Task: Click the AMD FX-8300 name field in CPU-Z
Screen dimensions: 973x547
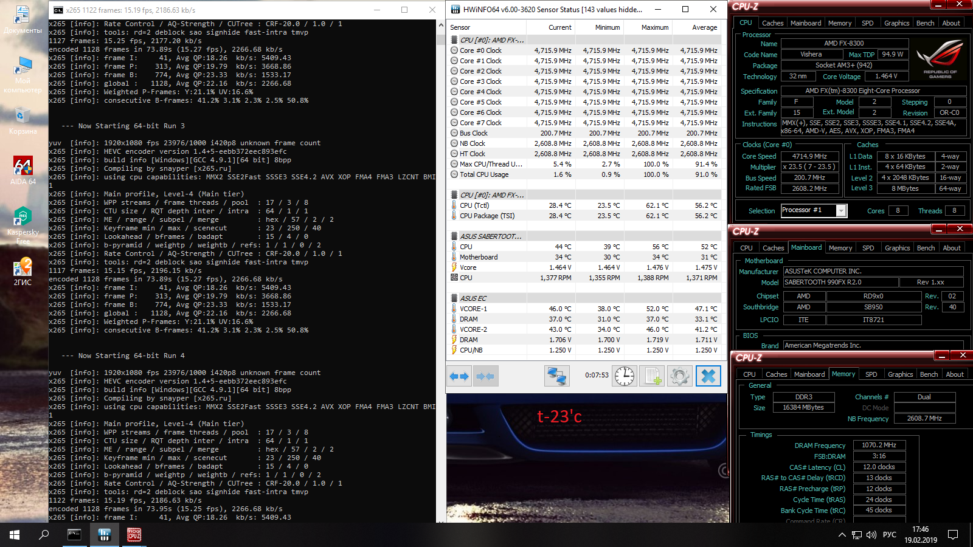Action: [844, 43]
